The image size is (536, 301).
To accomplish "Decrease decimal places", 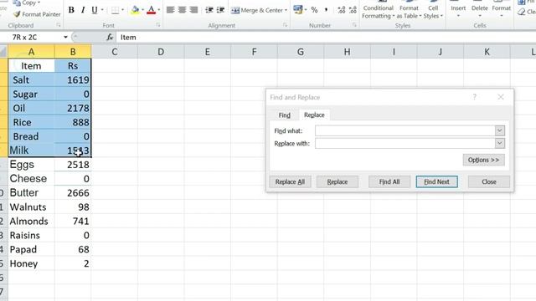I will pyautogui.click(x=353, y=10).
